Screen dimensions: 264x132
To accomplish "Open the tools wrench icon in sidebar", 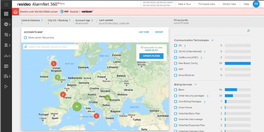I will 6,35.
